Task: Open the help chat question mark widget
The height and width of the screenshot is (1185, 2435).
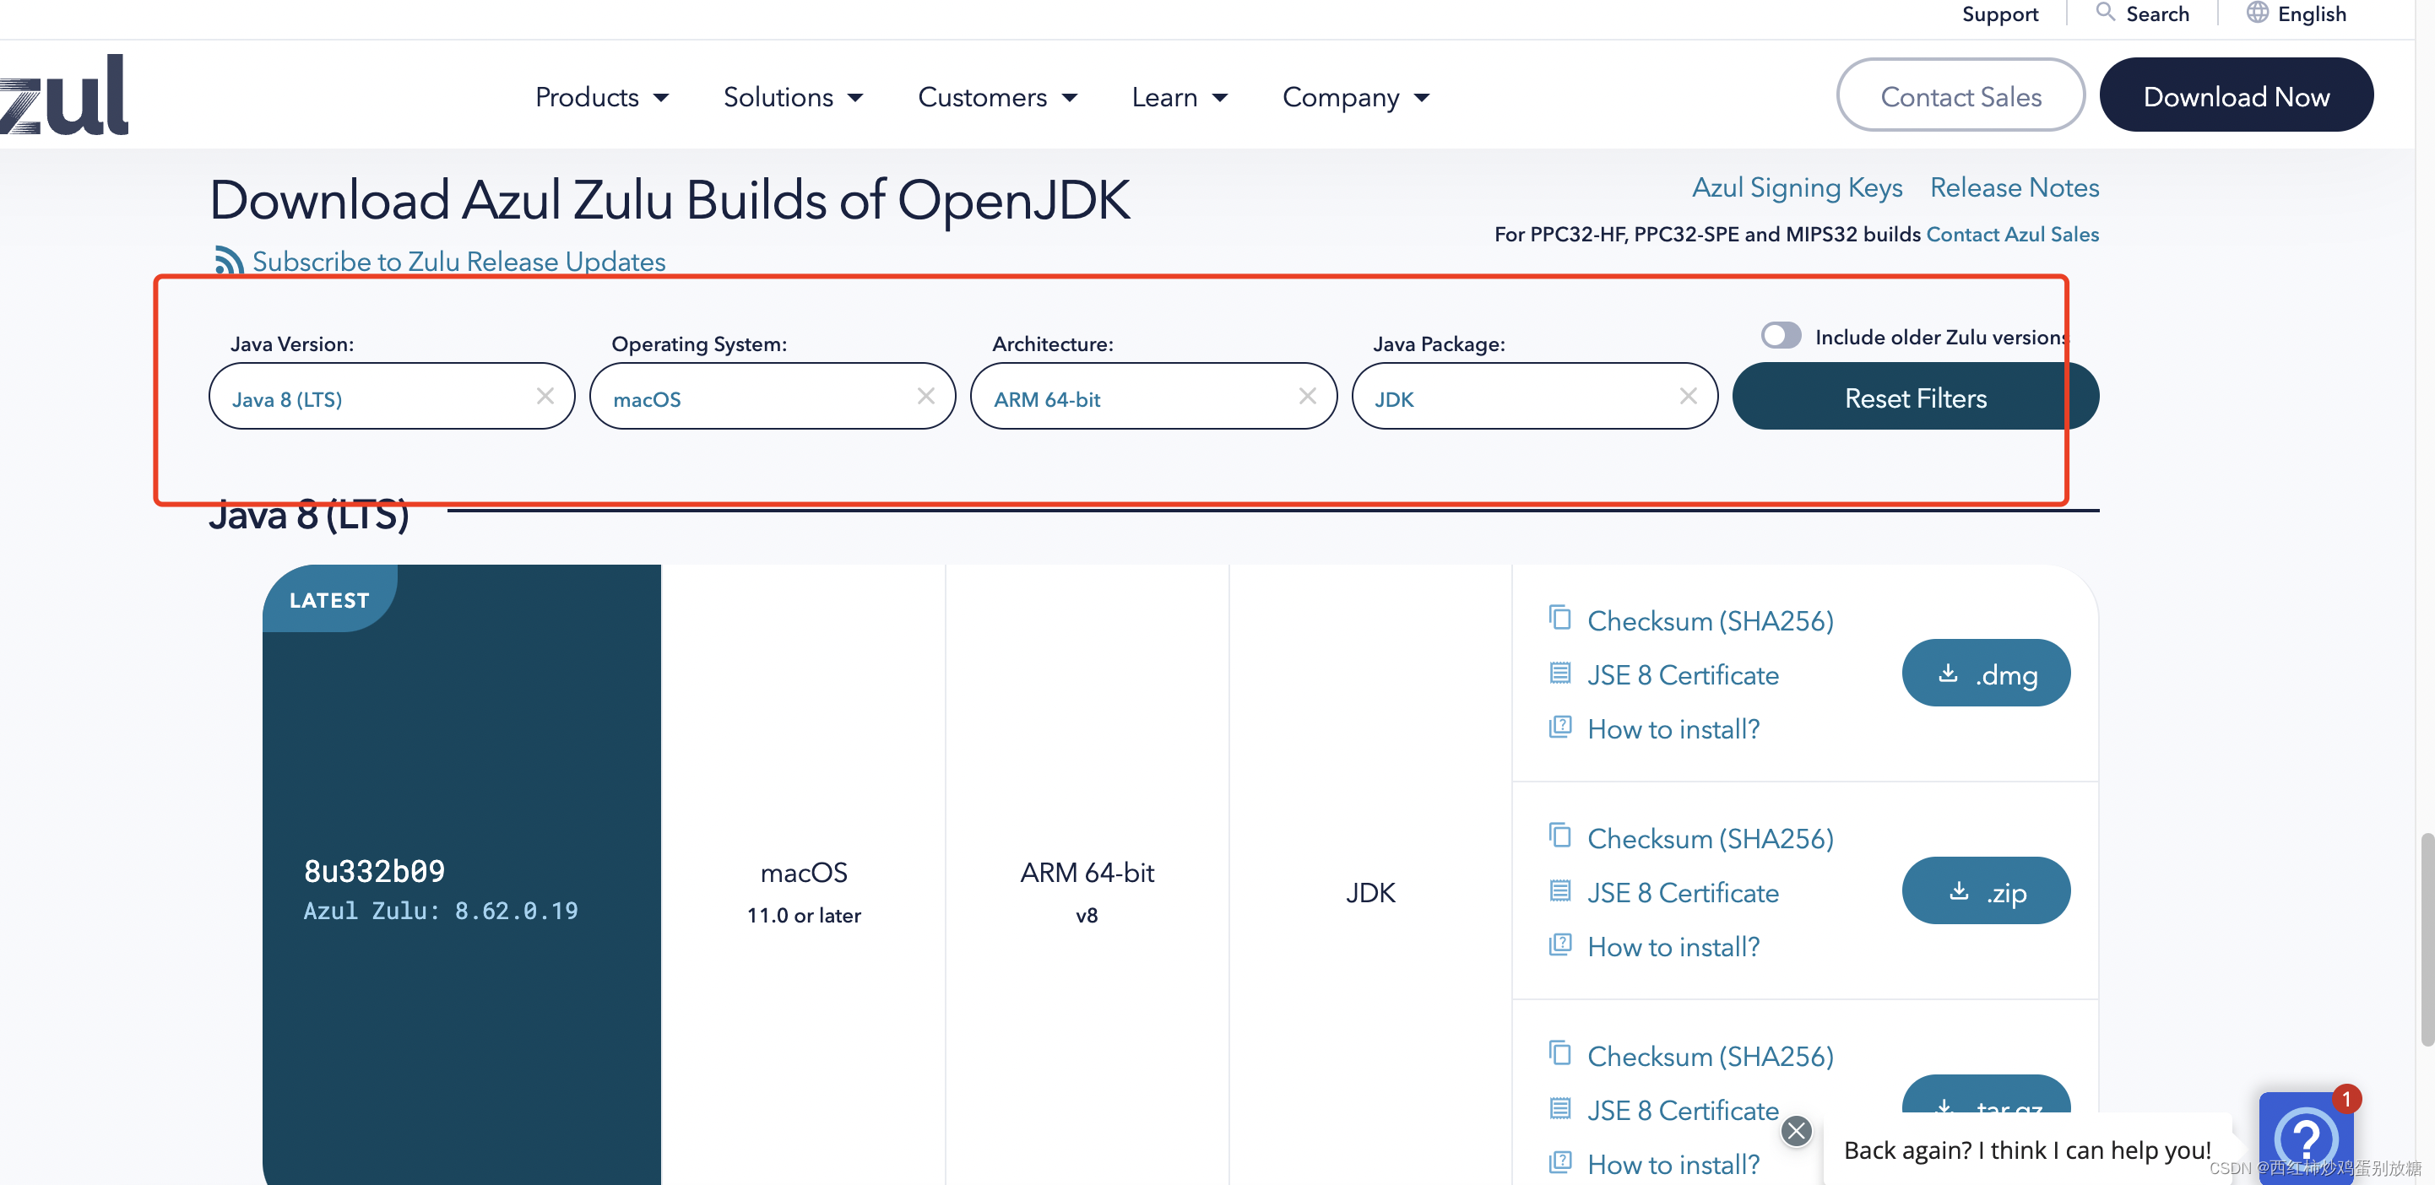Action: pos(2306,1138)
